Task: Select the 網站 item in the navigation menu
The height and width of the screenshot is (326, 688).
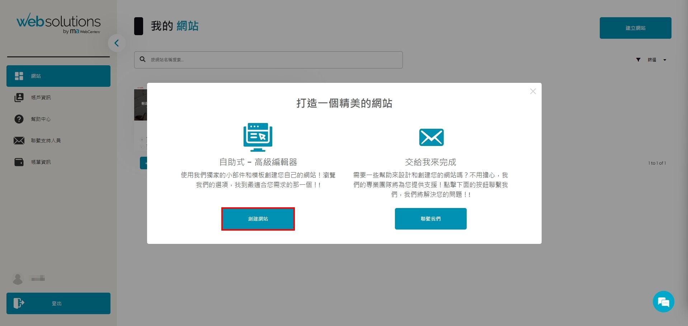Action: tap(36, 76)
